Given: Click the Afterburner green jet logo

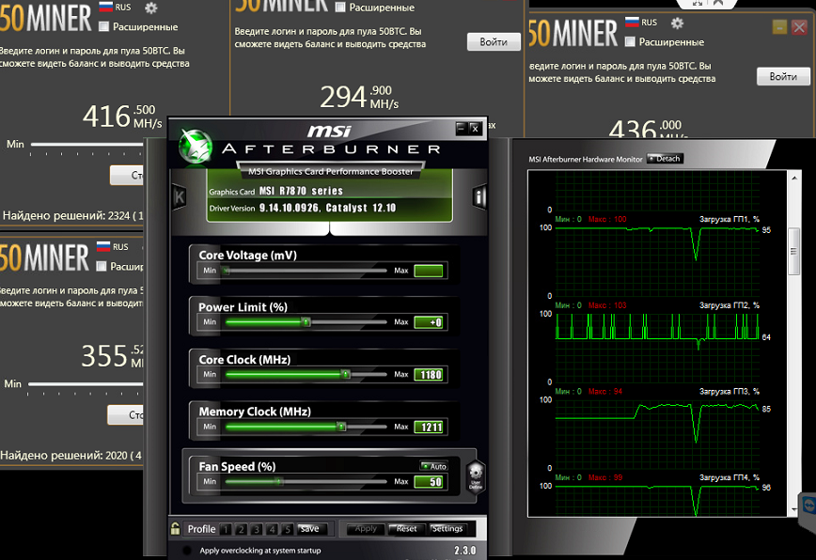Looking at the screenshot, I should 196,147.
